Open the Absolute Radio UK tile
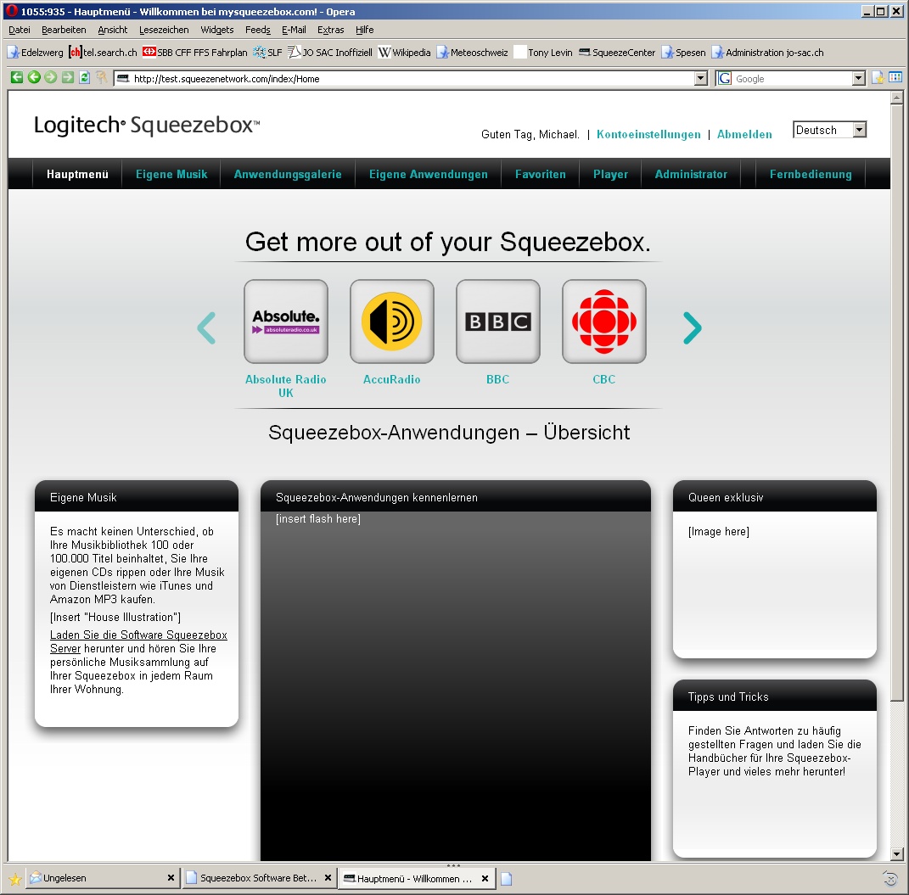909x895 pixels. click(x=285, y=322)
